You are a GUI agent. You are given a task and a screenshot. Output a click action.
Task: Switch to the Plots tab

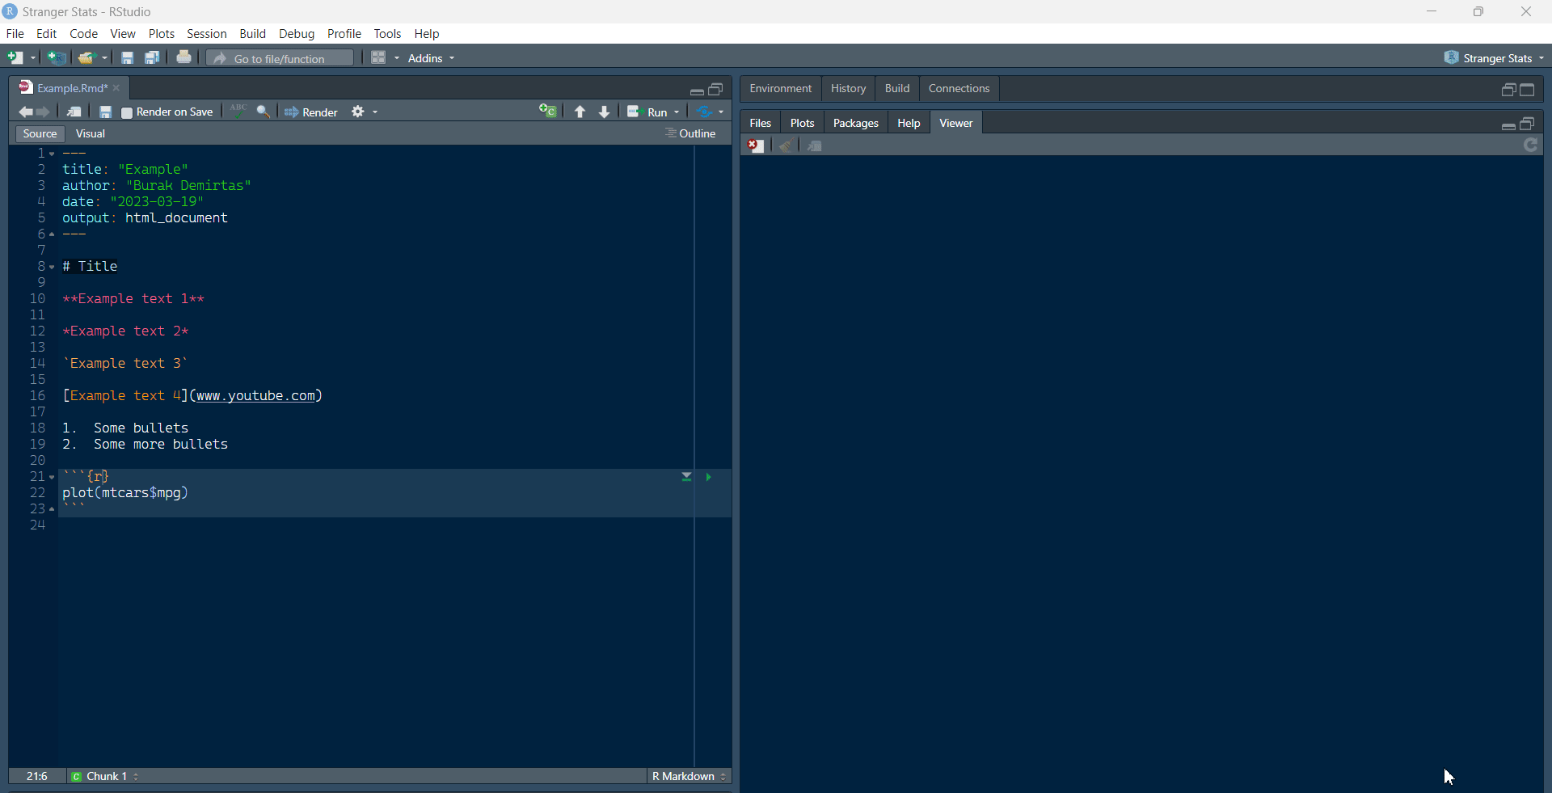802,123
